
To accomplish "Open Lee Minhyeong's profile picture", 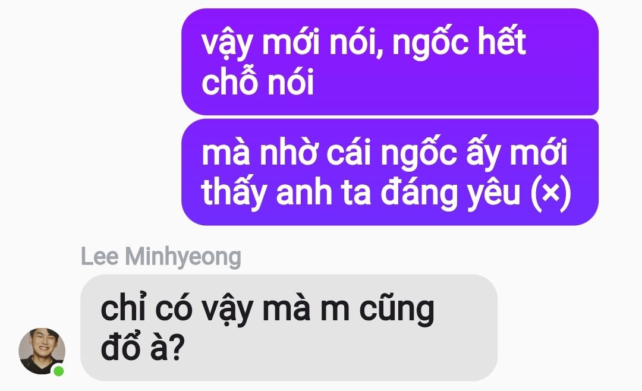I will coord(42,351).
